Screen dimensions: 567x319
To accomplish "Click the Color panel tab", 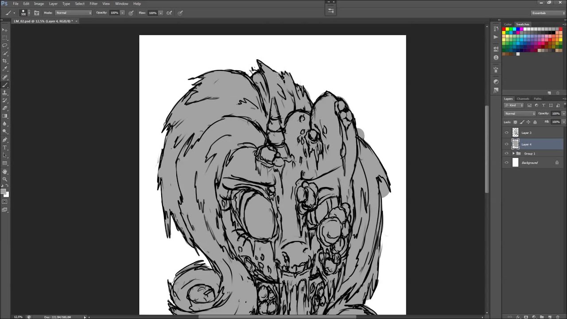I will point(508,24).
